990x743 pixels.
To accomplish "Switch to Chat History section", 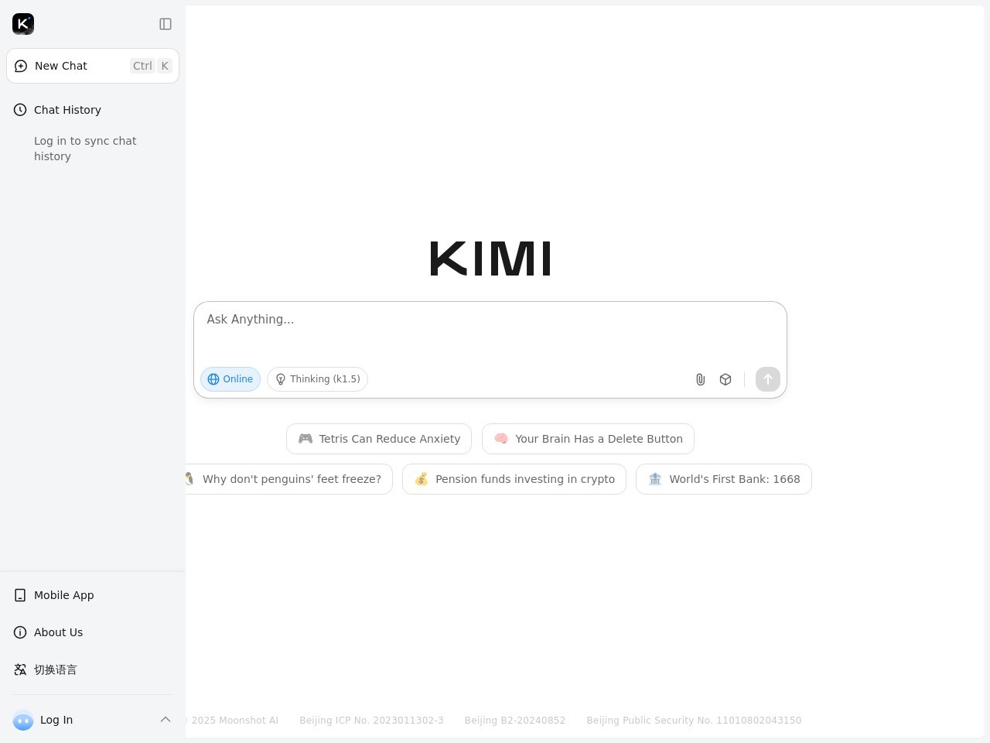I will pos(67,110).
